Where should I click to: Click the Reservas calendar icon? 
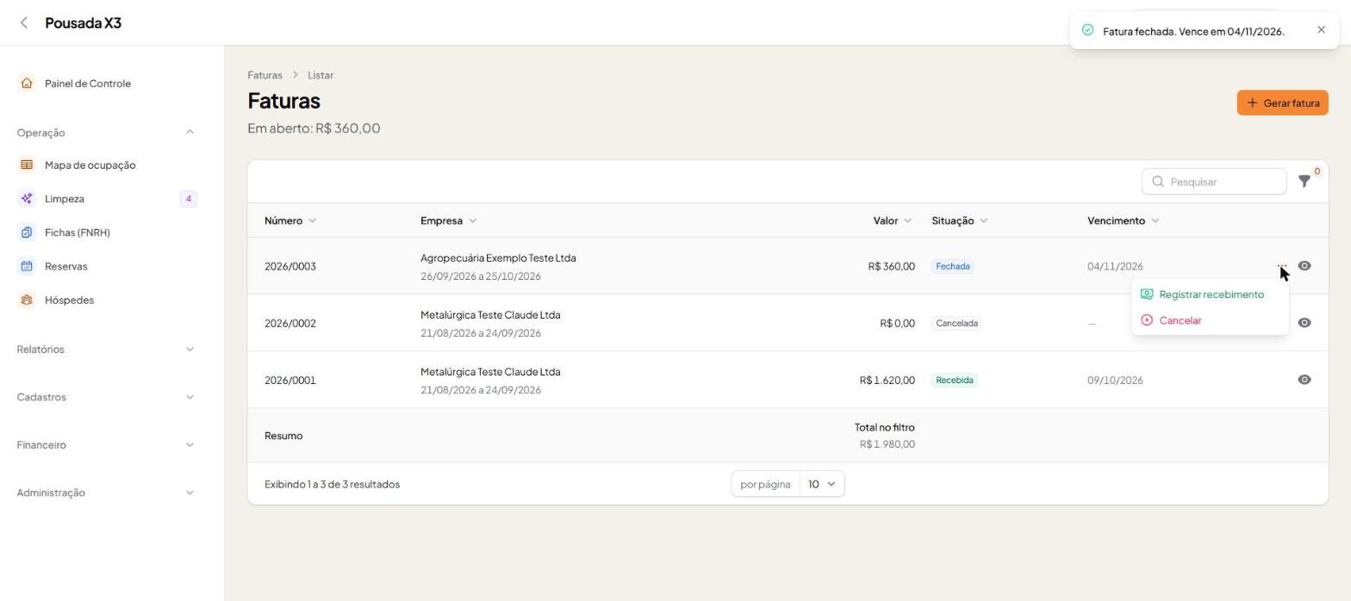(x=27, y=266)
